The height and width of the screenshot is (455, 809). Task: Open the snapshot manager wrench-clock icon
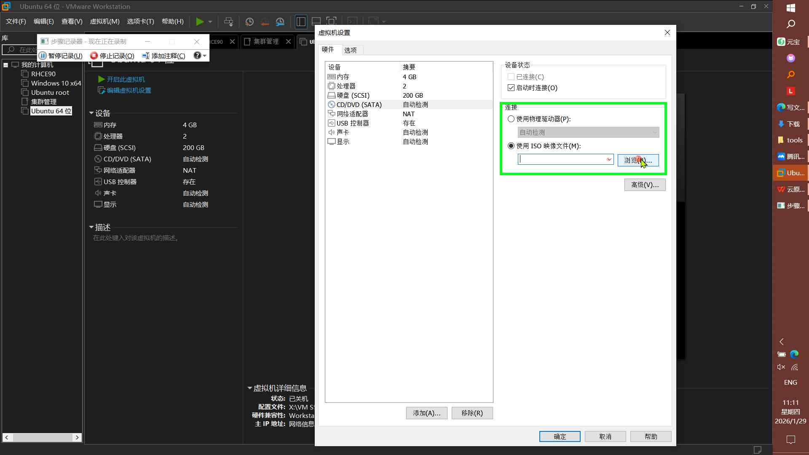[x=280, y=21]
